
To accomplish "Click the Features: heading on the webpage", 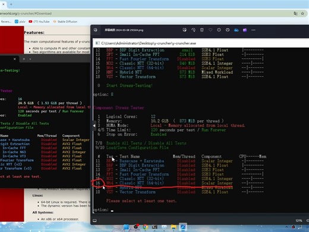I will coord(34,33).
